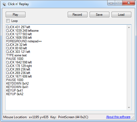Click the Play button
Image resolution: width=137 pixels, height=122 pixels.
[15, 14]
